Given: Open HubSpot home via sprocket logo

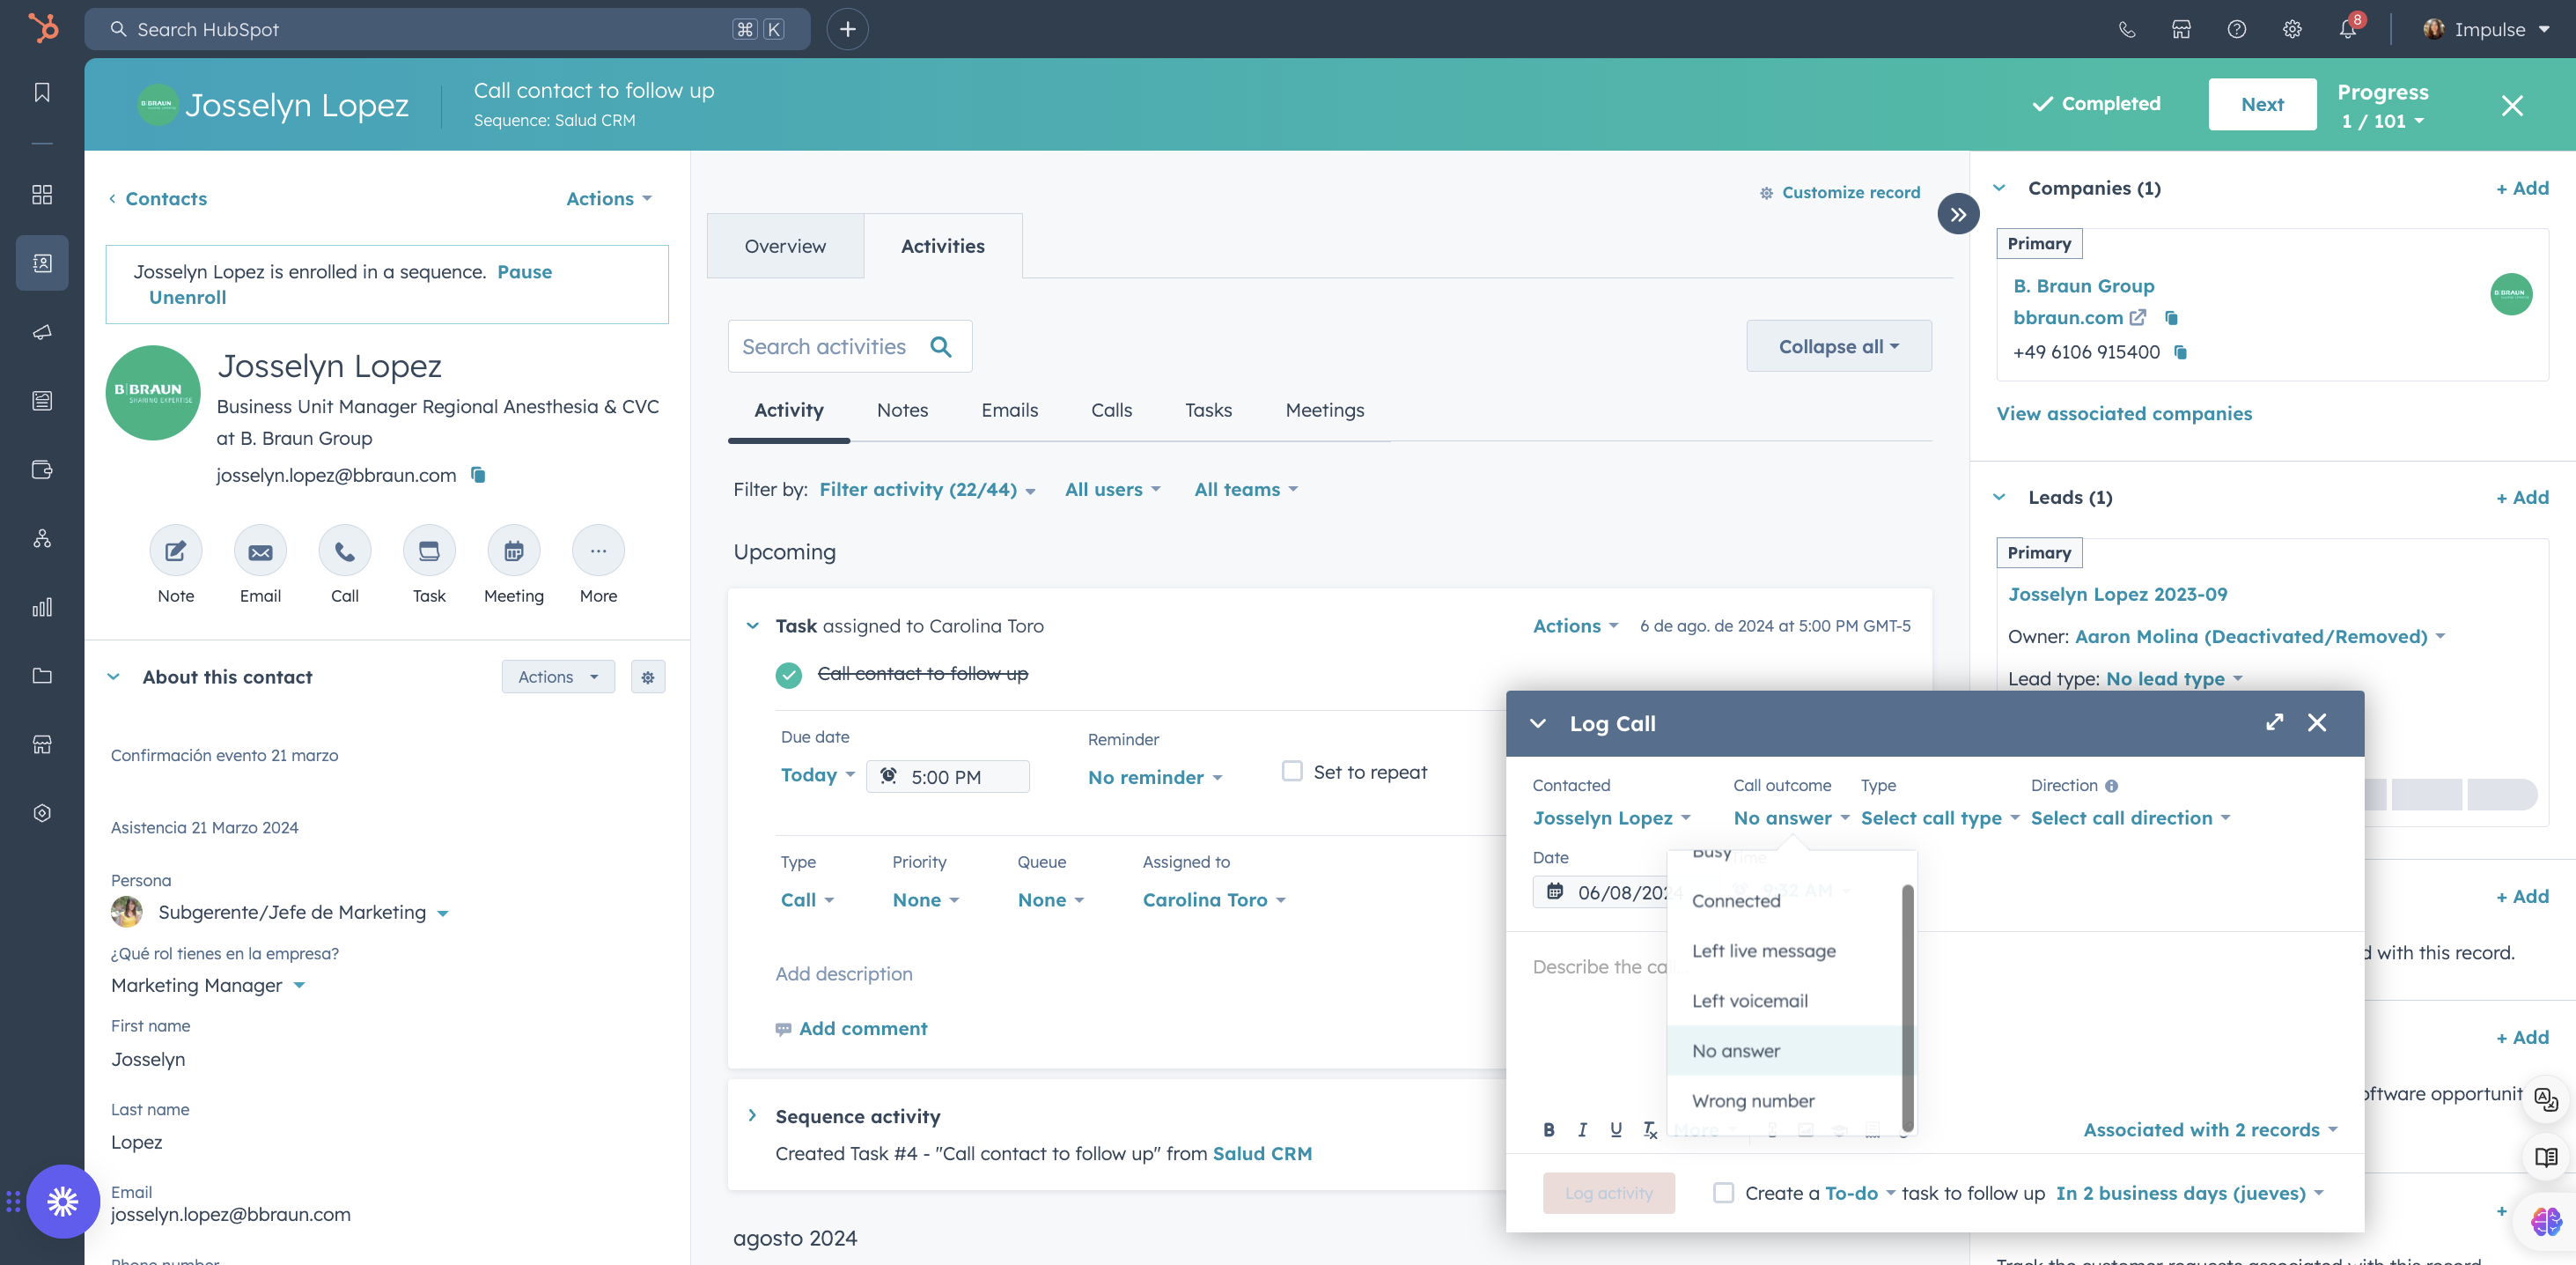Looking at the screenshot, I should click(42, 28).
